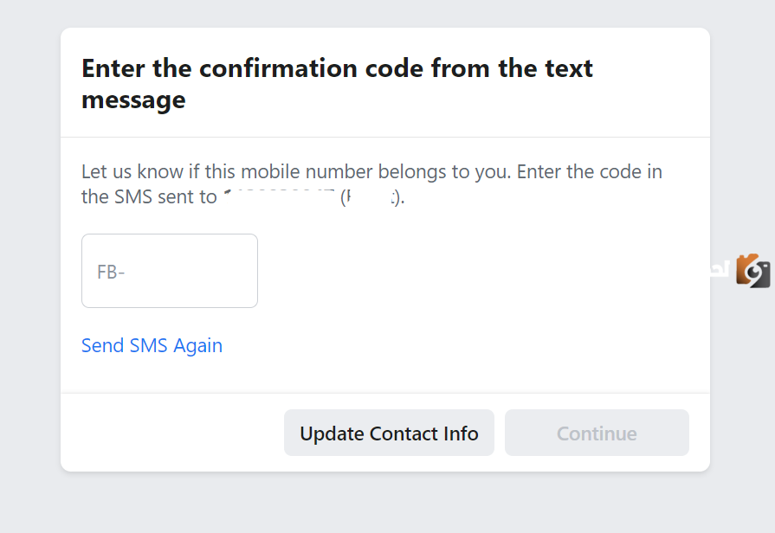Click the blurred phone number in the description
Image resolution: width=775 pixels, height=533 pixels.
point(279,196)
